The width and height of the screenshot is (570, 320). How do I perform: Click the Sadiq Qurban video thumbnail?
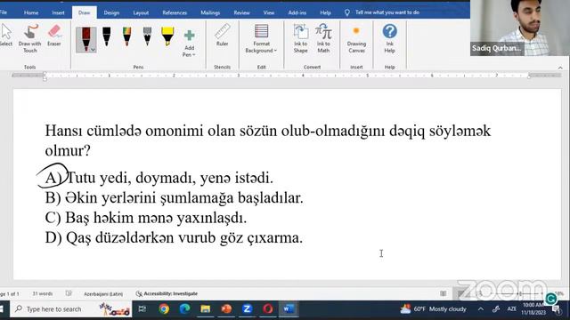(x=520, y=28)
